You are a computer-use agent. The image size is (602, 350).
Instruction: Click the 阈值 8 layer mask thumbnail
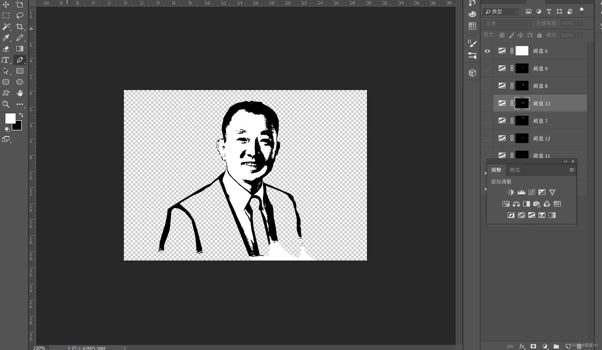coord(522,86)
